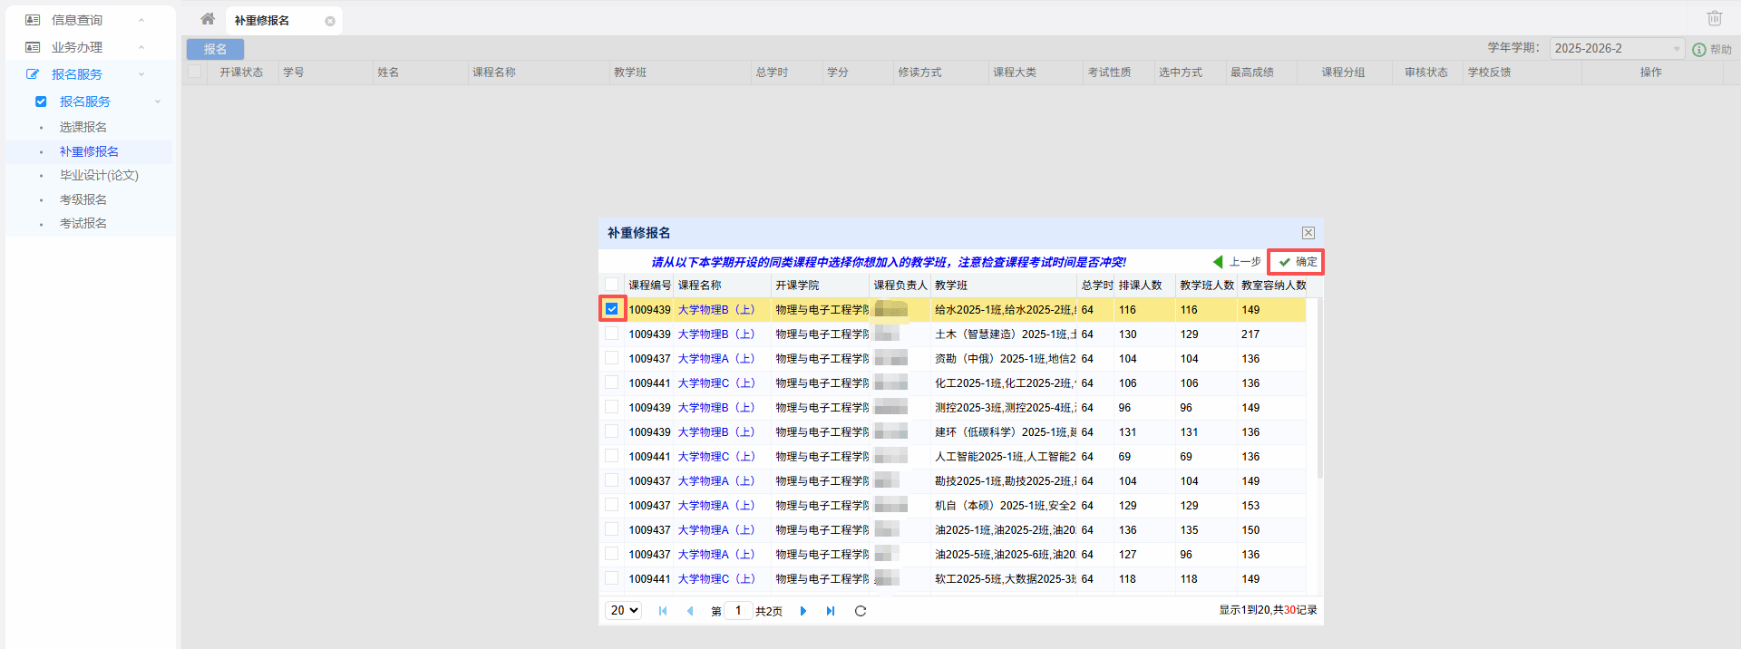Open the 学年学期 dropdown
The width and height of the screenshot is (1741, 649).
click(1617, 49)
